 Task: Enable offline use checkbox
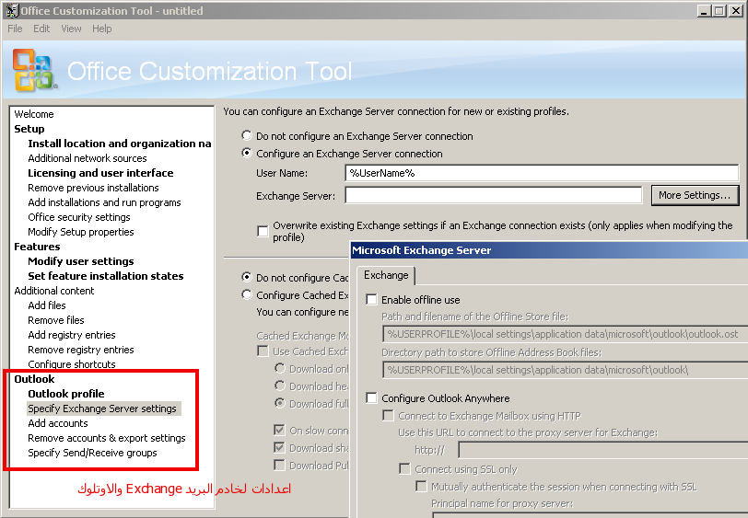tap(371, 299)
